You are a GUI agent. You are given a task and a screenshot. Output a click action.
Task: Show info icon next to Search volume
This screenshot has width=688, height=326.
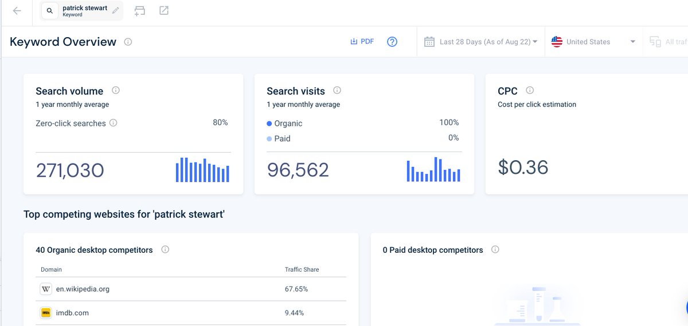coord(116,90)
